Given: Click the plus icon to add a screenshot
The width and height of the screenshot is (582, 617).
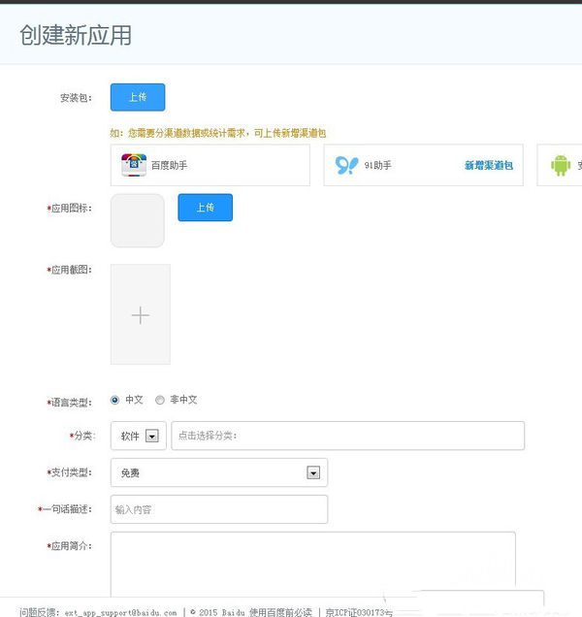Looking at the screenshot, I should coord(141,315).
